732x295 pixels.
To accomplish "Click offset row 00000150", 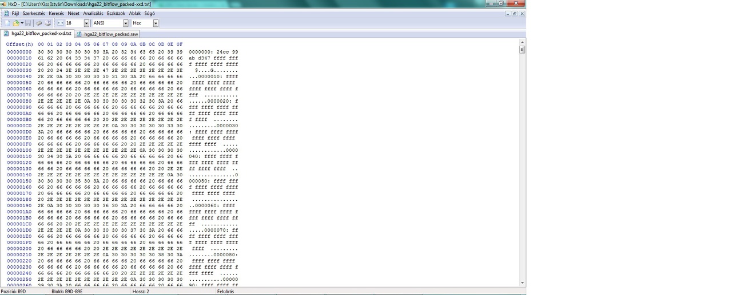I will (x=19, y=181).
